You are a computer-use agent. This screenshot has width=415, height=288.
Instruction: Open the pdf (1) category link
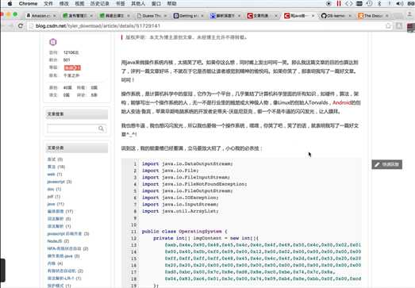click(x=54, y=197)
